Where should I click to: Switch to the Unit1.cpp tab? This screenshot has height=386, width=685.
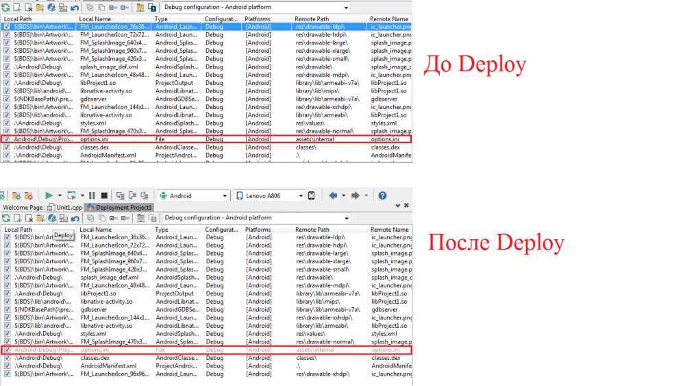pos(65,207)
